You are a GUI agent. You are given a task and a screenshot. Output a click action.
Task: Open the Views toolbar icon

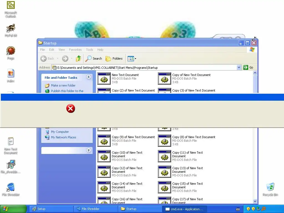[x=131, y=59]
